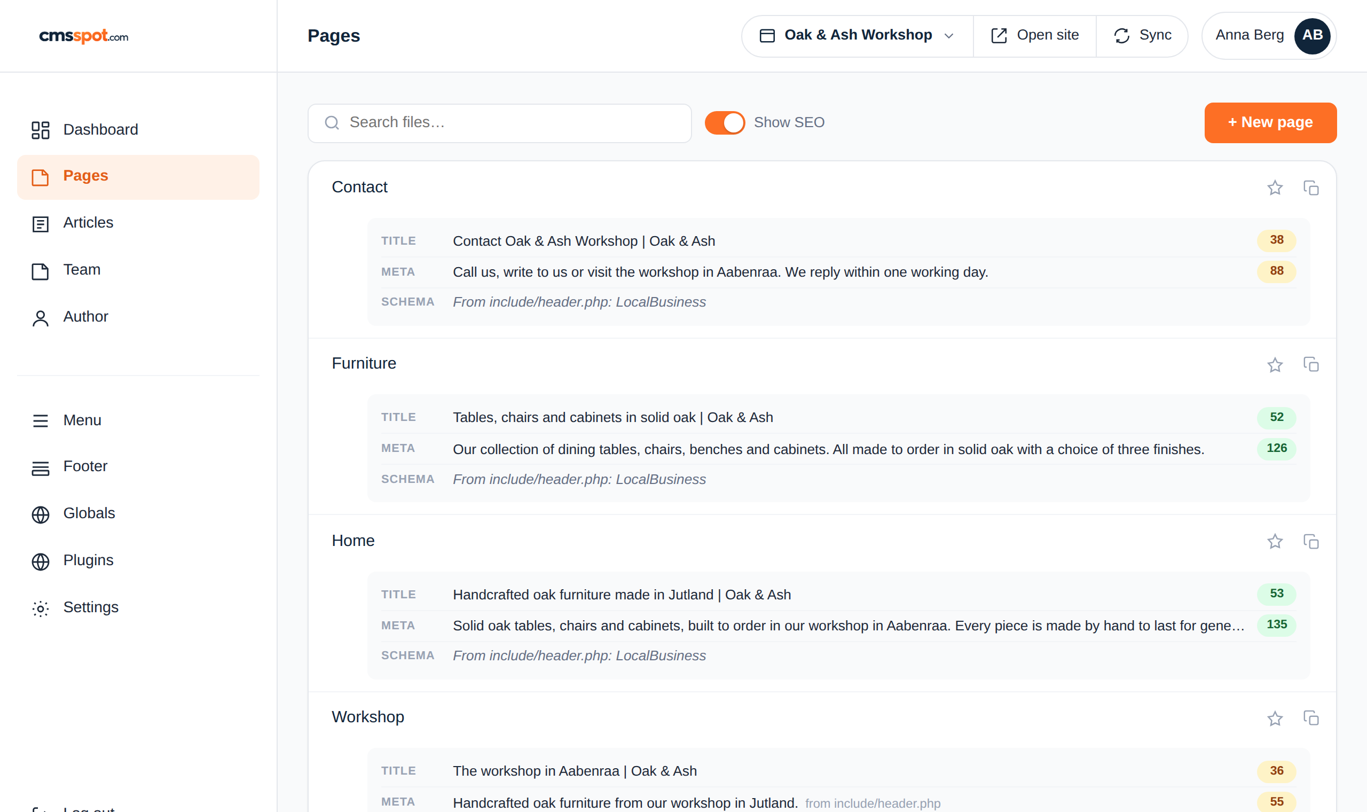
Task: Create a new page with + New page
Action: point(1270,122)
